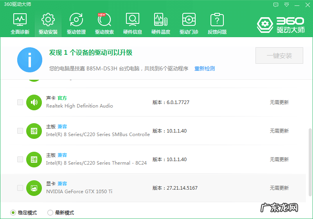Click the 重新检测 re-detect link
The height and width of the screenshot is (219, 313).
tap(205, 68)
